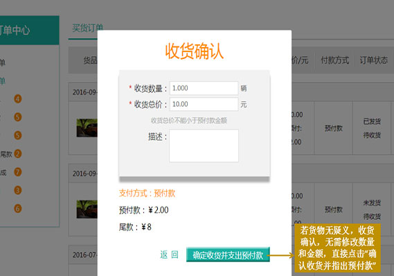Click the first order's product thumbnail
Viewport: 394px width, 276px height.
pyautogui.click(x=87, y=128)
